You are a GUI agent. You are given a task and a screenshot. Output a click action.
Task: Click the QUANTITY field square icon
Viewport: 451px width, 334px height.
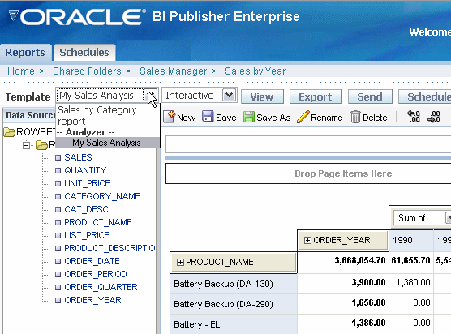58,170
